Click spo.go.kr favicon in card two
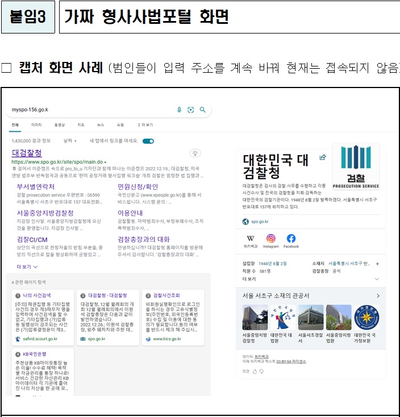The image size is (400, 417). point(83,339)
